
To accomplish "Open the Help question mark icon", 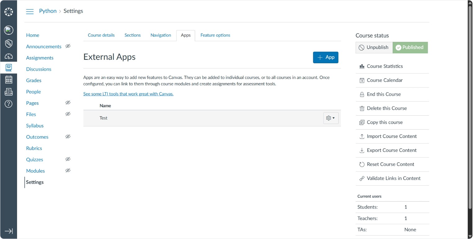I will click(9, 104).
